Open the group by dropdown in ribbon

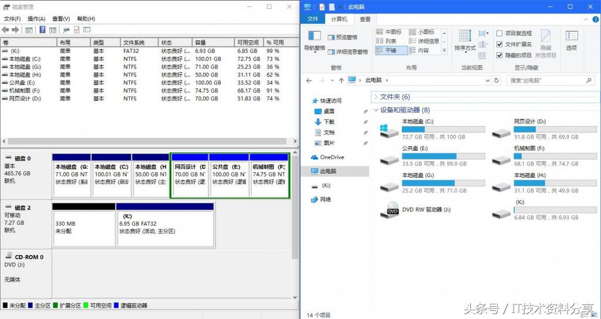tap(483, 33)
